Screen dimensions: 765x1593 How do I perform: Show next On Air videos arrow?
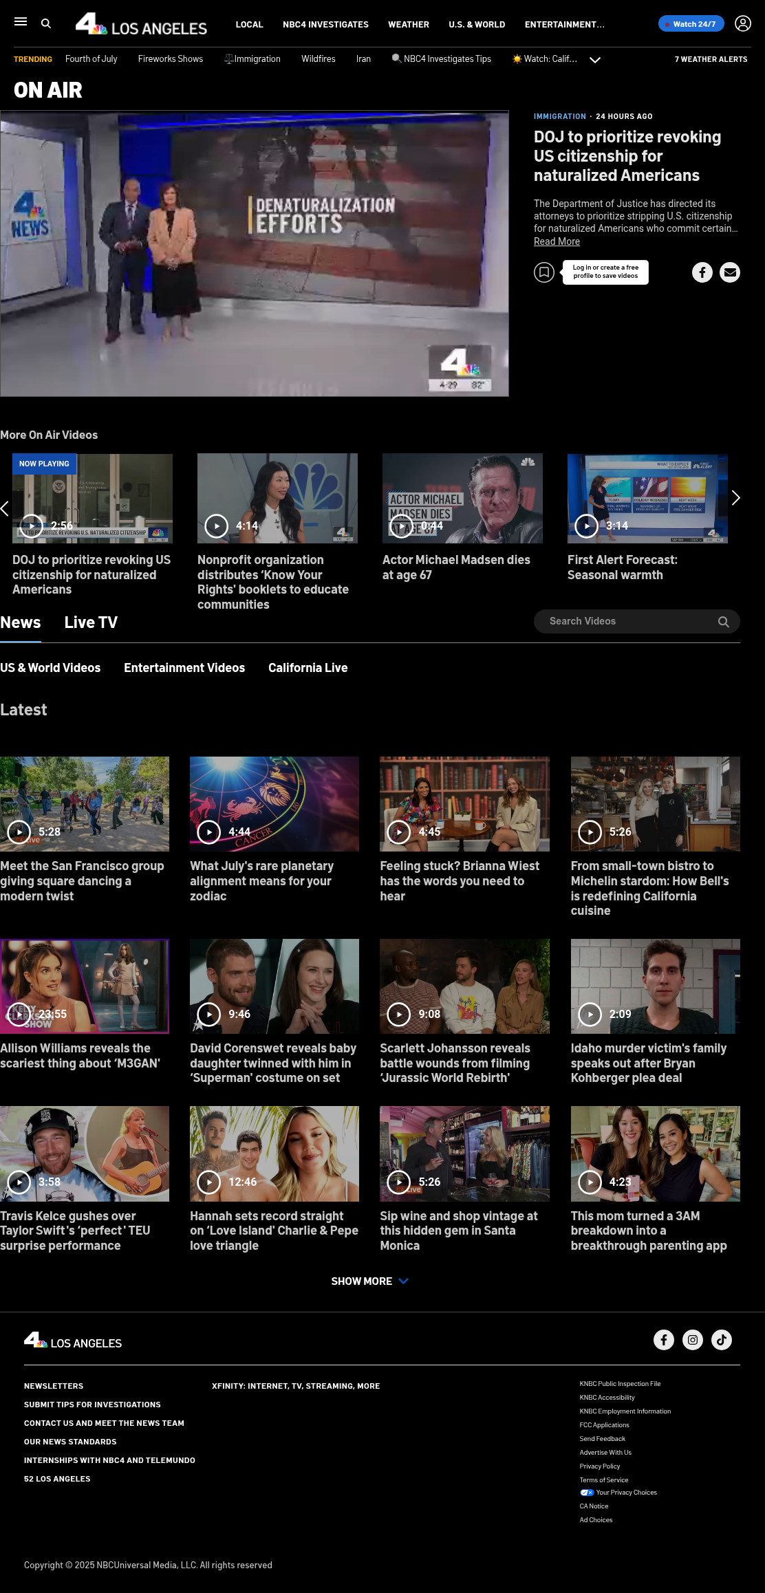[x=735, y=497]
